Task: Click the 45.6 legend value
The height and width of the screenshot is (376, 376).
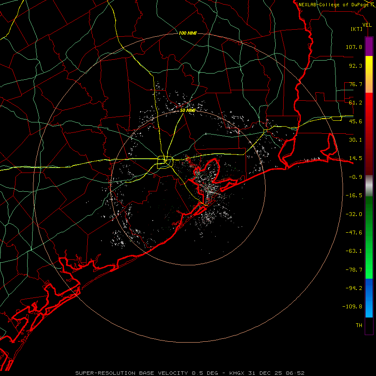Action: tap(356, 121)
